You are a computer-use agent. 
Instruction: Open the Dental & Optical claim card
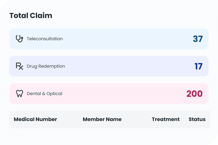coord(109,94)
